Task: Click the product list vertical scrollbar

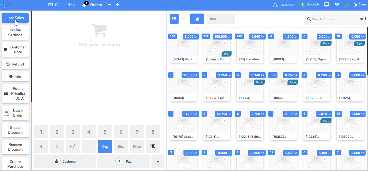Action: tap(367, 51)
